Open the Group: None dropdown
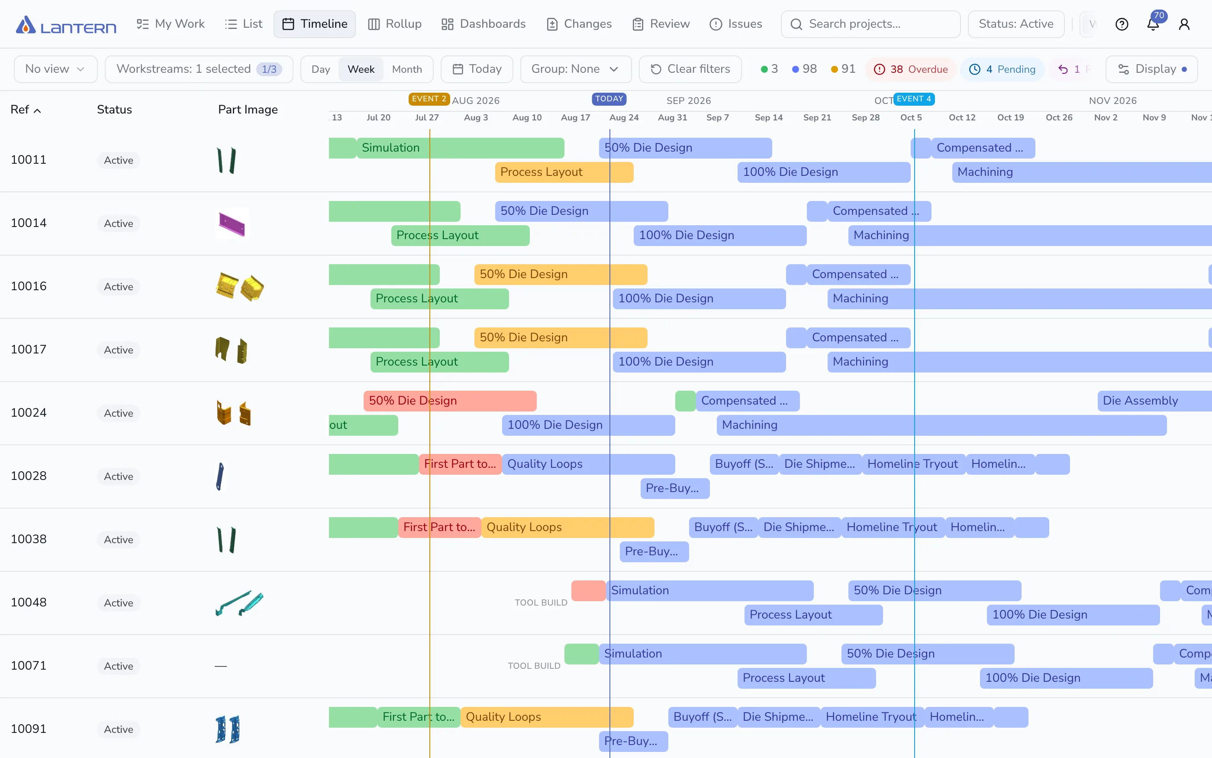 [575, 69]
